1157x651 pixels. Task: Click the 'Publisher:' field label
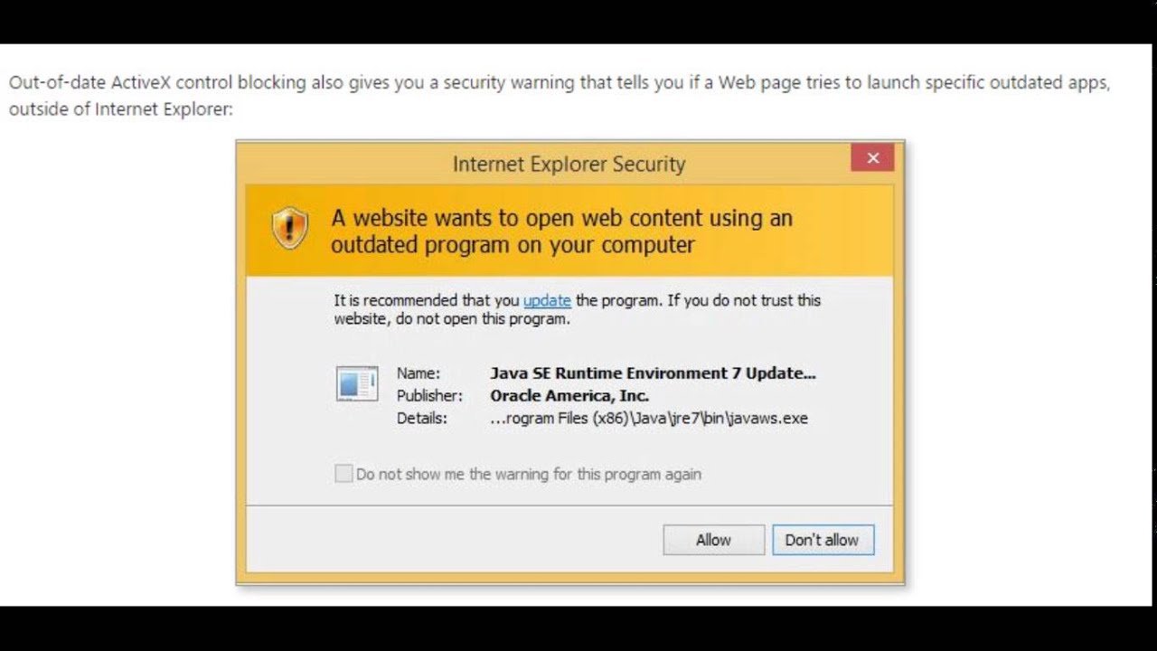point(429,396)
